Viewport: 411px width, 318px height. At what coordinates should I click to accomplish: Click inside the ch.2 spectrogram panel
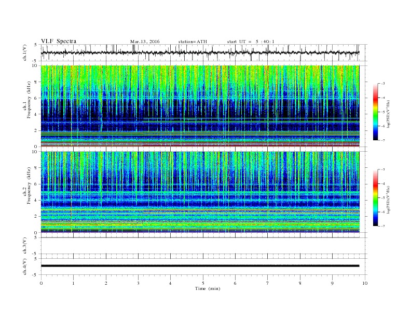(200, 192)
